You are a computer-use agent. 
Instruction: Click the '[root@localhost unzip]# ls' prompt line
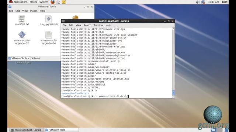79,91
